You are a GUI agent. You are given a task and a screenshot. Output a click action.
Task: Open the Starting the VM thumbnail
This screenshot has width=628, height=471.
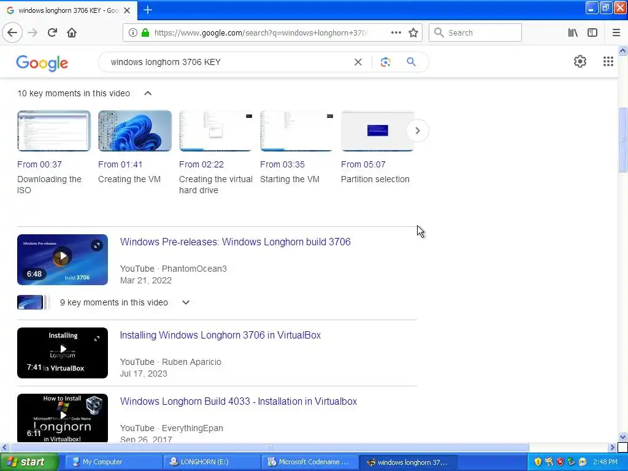297,131
